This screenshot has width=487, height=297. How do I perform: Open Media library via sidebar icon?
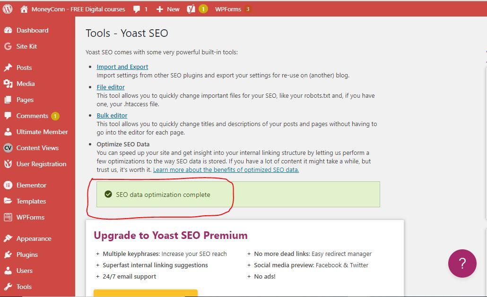pyautogui.click(x=8, y=84)
